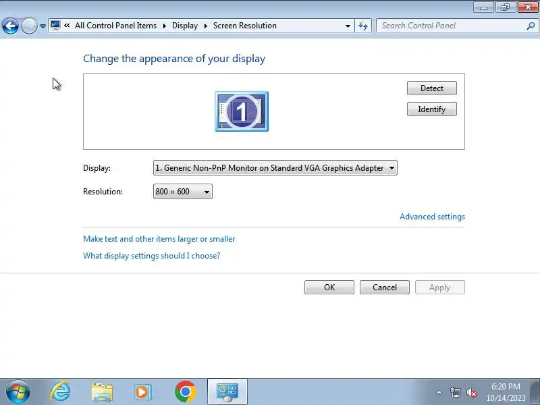Image resolution: width=540 pixels, height=405 pixels.
Task: Open the Windows Start menu
Action: coord(18,392)
